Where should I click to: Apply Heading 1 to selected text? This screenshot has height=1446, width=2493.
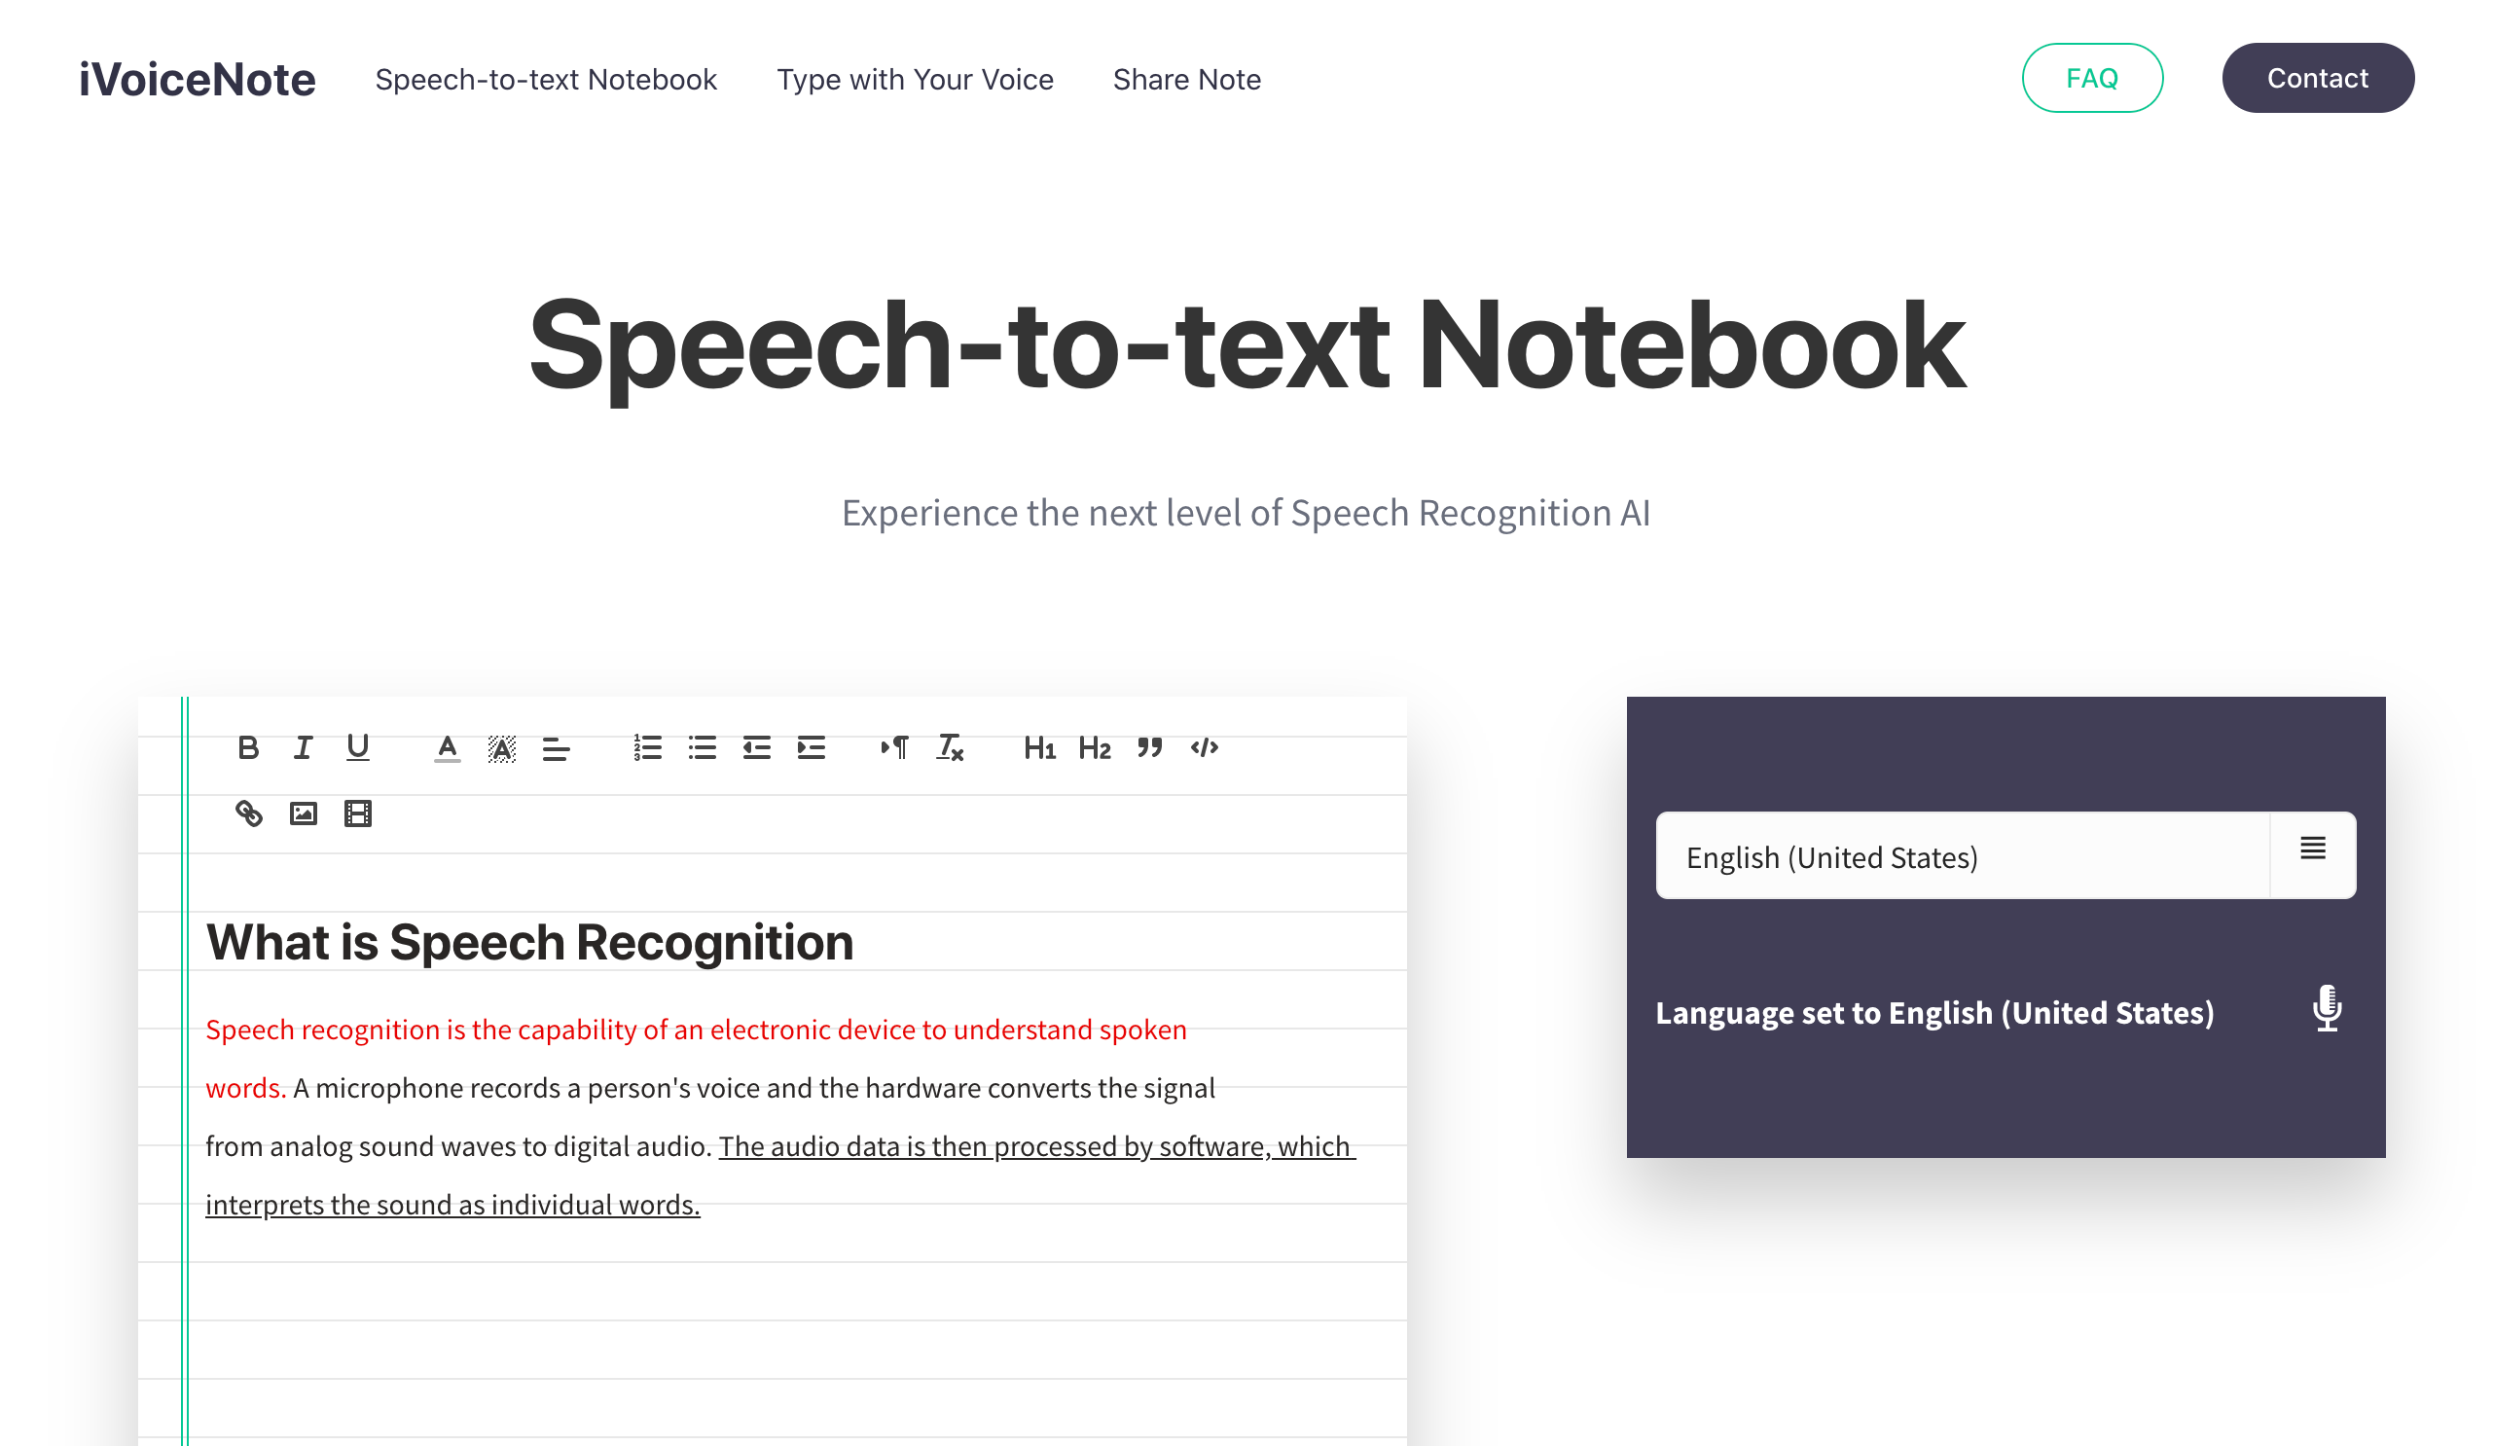(x=1039, y=748)
